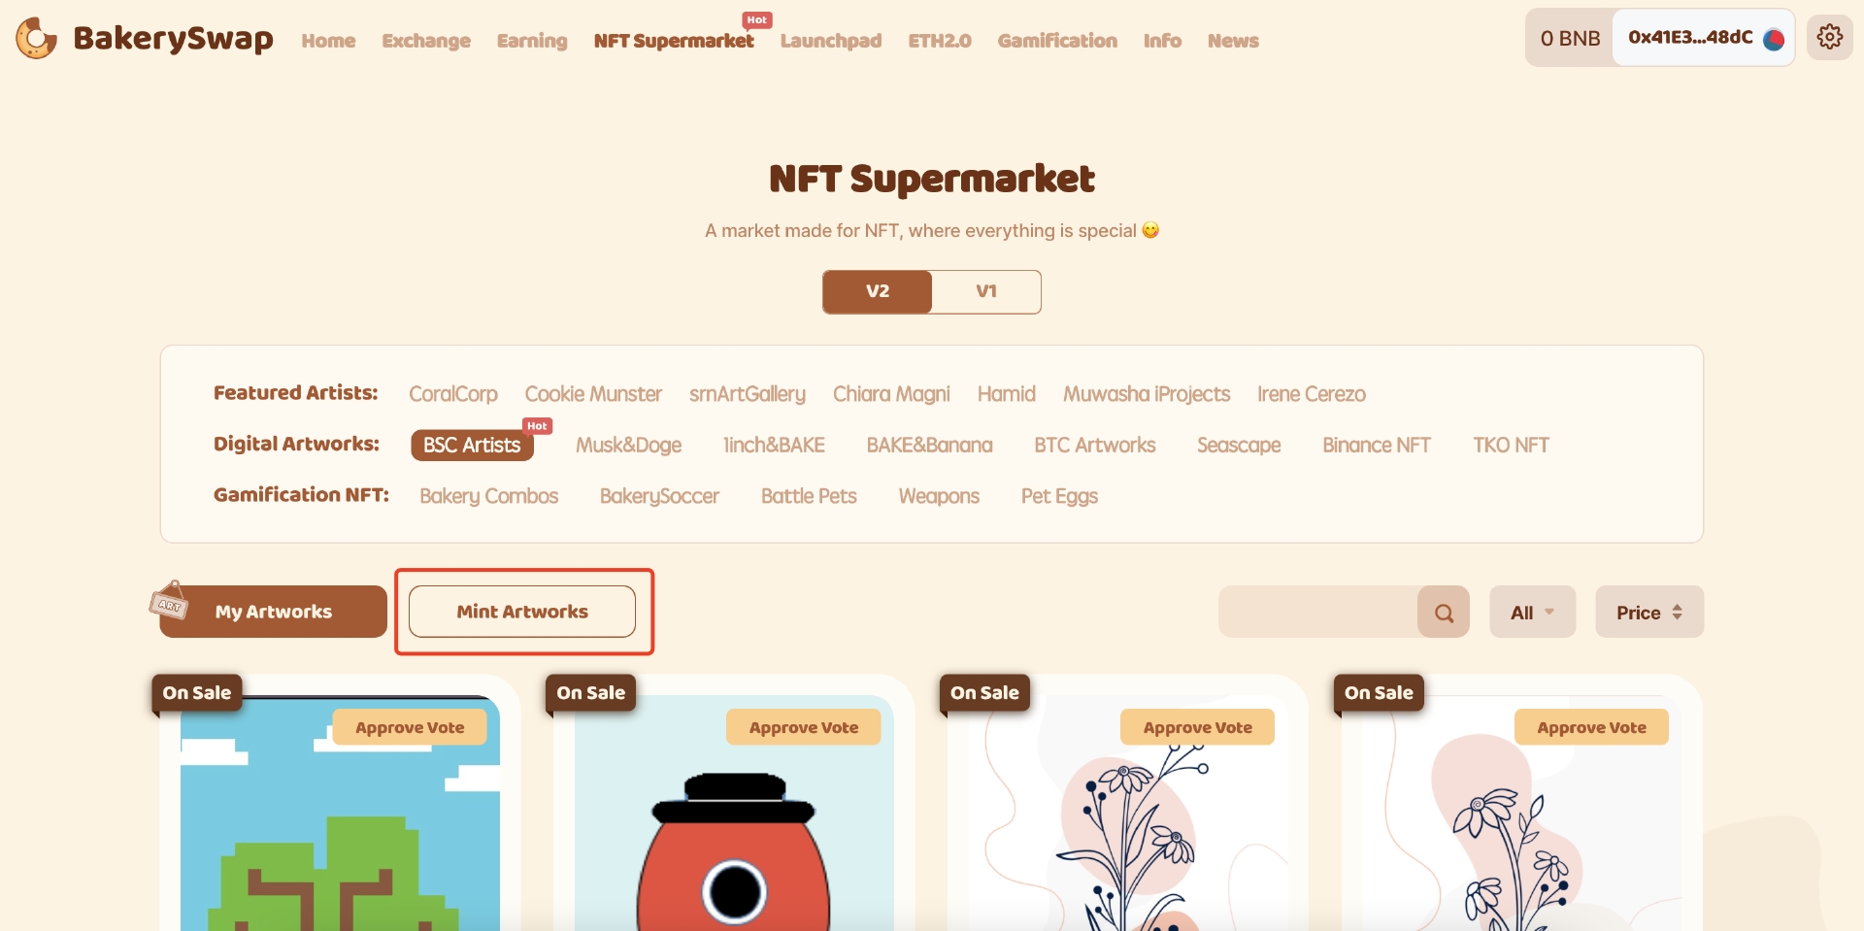Select featured artist Muwasha iProjects

pyautogui.click(x=1147, y=394)
